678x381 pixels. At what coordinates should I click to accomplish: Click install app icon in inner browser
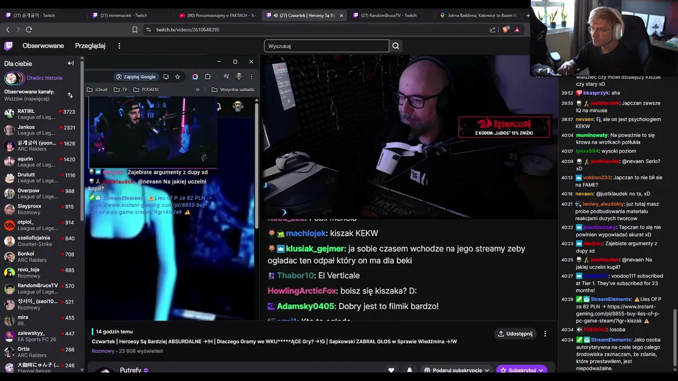click(166, 77)
